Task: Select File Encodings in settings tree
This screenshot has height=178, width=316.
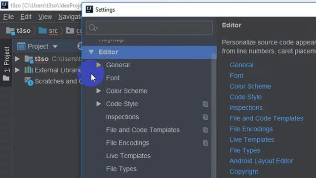Action: pyautogui.click(x=127, y=143)
